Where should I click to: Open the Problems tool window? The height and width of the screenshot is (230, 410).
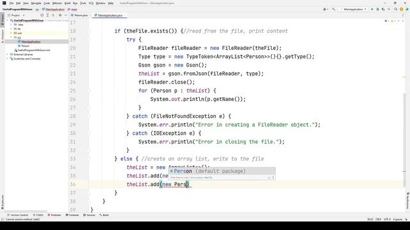(x=54, y=215)
